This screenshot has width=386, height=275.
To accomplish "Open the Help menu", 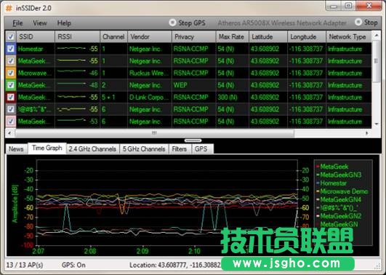I will pos(64,23).
